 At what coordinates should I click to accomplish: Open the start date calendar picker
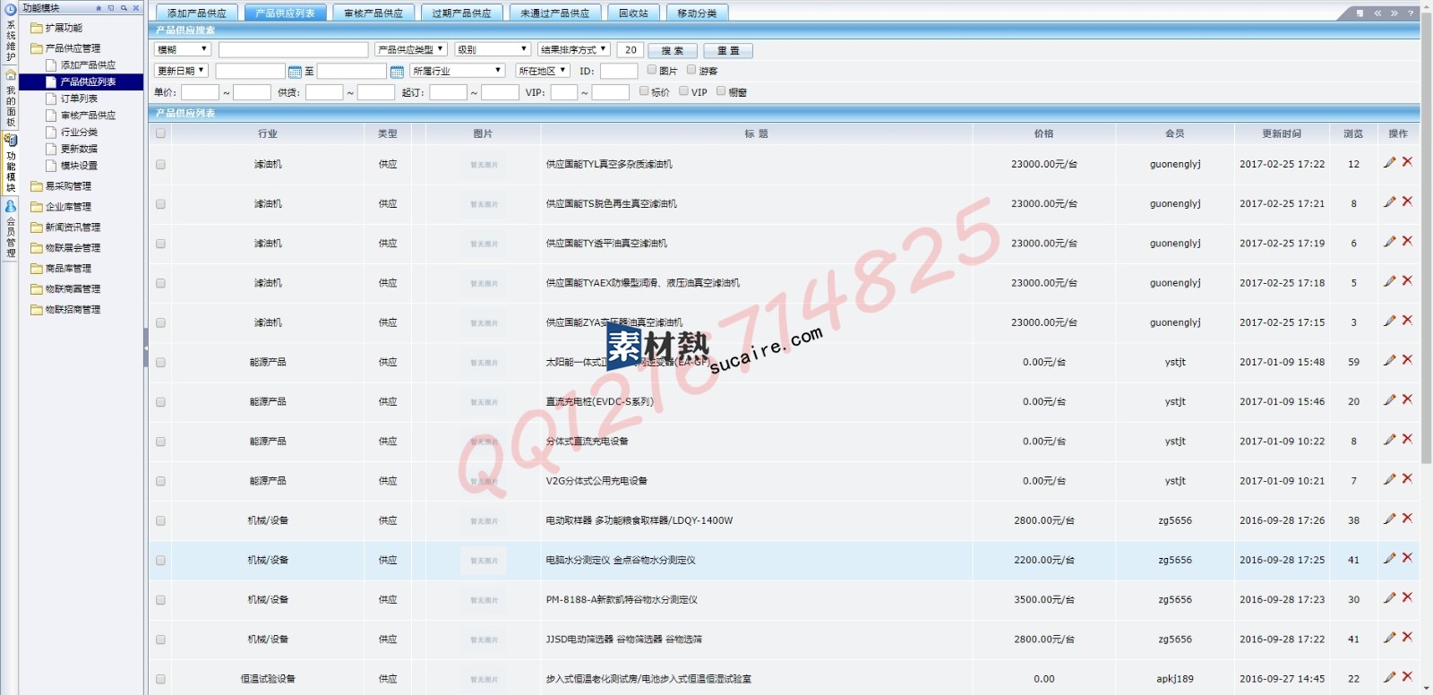coord(295,72)
